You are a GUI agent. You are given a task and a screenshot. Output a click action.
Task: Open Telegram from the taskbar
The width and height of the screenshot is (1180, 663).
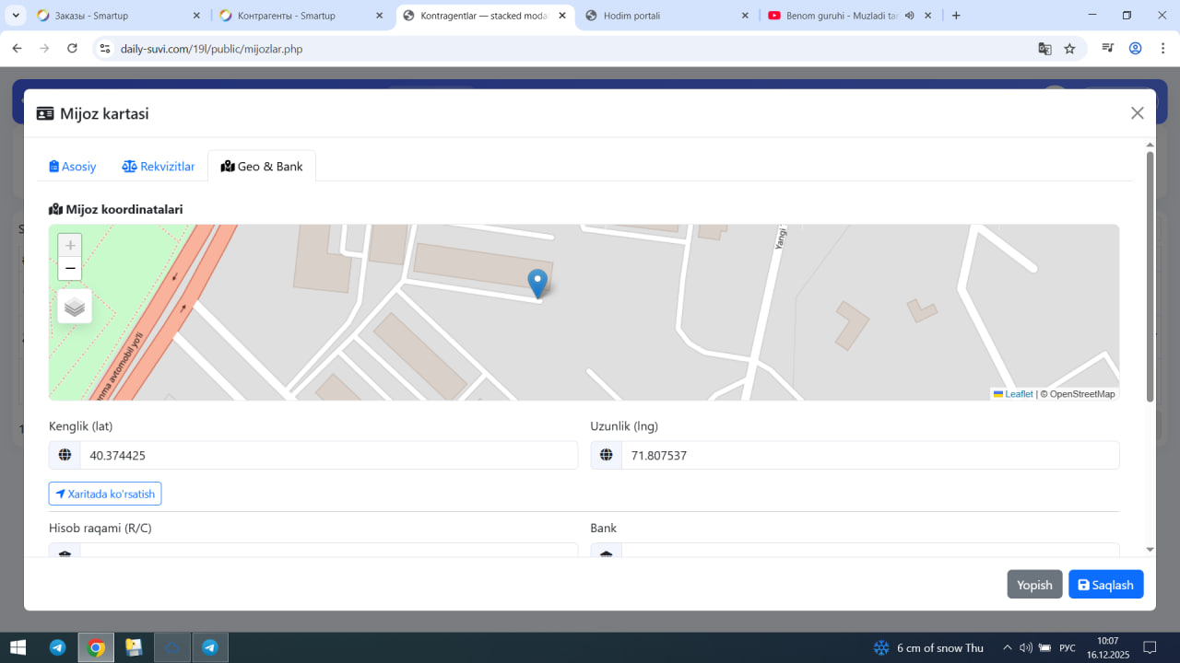pyautogui.click(x=57, y=647)
